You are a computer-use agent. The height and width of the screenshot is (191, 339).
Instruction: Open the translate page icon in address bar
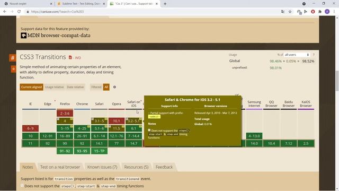coord(283,12)
